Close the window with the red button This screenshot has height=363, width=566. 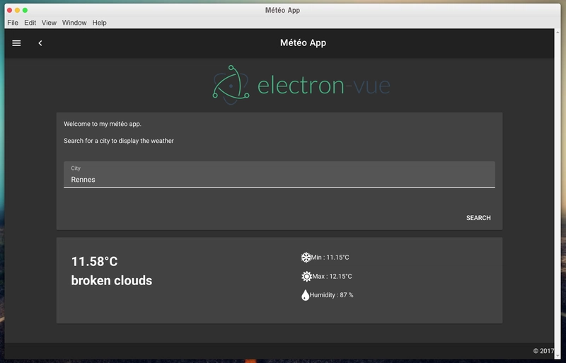point(9,10)
